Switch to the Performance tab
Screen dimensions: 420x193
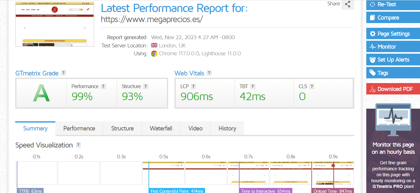tap(79, 128)
